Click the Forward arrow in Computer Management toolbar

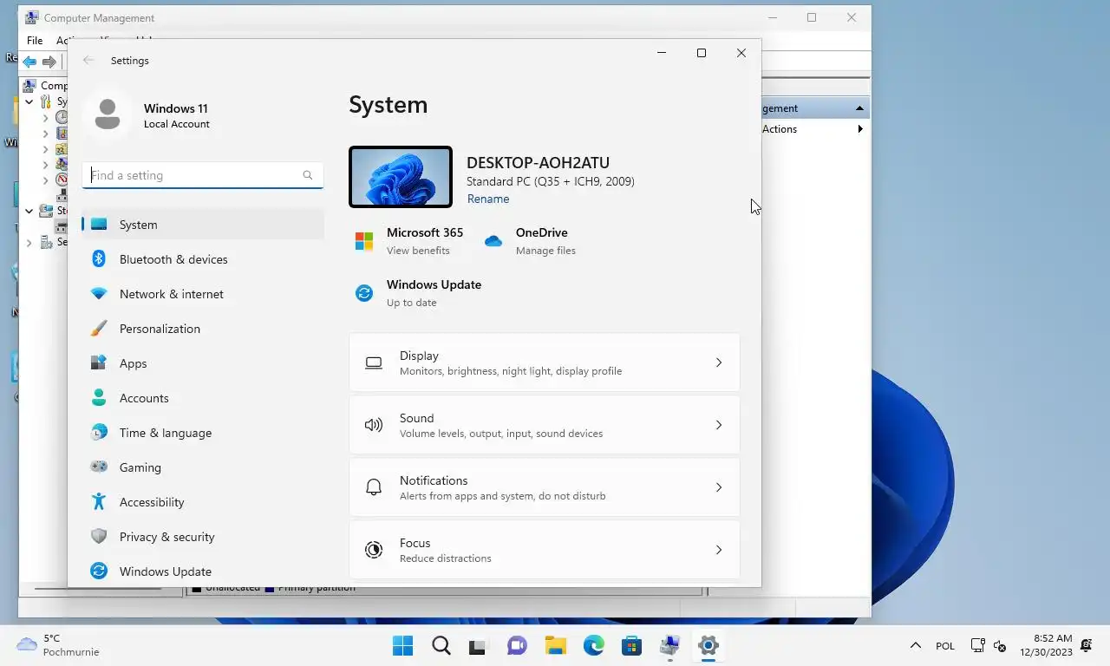pos(49,62)
